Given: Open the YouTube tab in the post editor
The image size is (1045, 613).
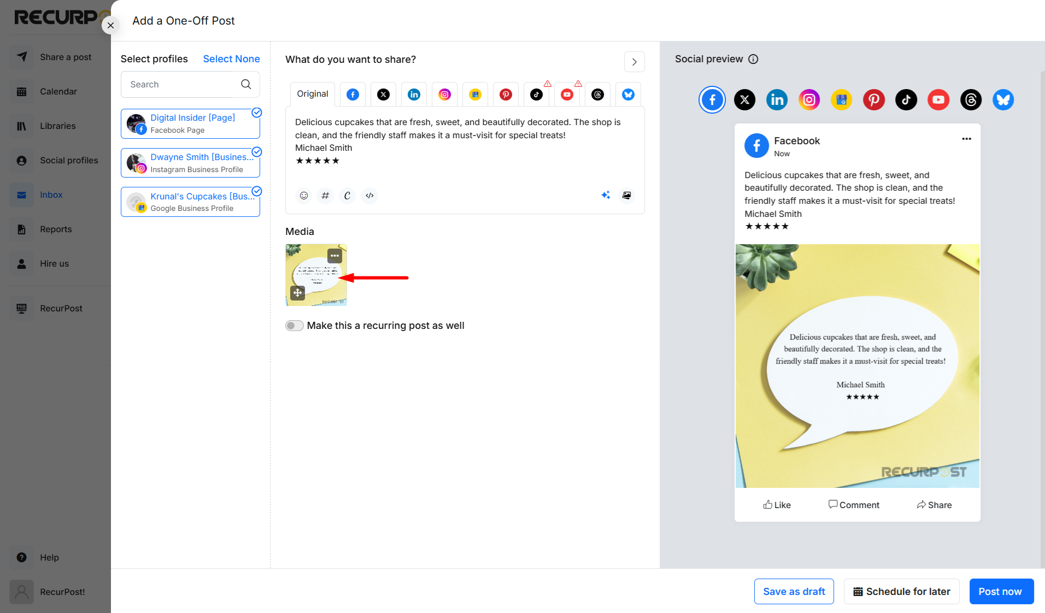Looking at the screenshot, I should pos(567,95).
